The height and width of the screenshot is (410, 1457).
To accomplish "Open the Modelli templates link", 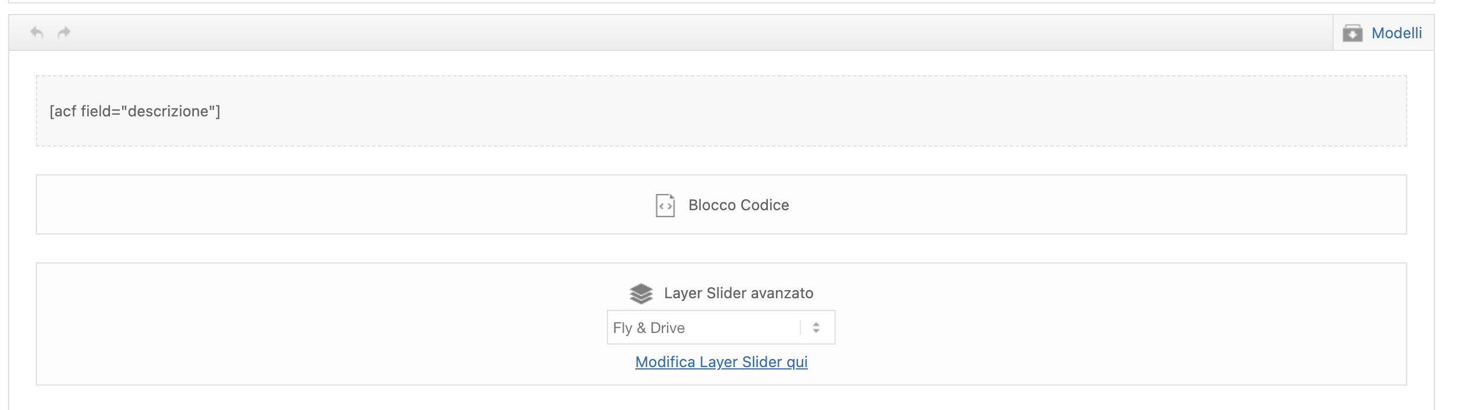I will pos(1396,33).
